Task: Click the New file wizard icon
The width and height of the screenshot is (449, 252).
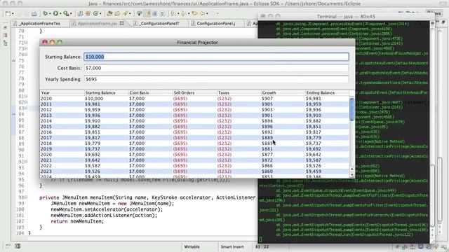Action: (x=8, y=13)
